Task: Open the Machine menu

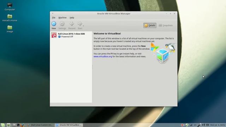Action: click(63, 18)
